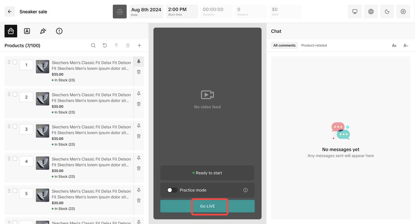
Task: Select the All comments tab
Action: coord(284,46)
